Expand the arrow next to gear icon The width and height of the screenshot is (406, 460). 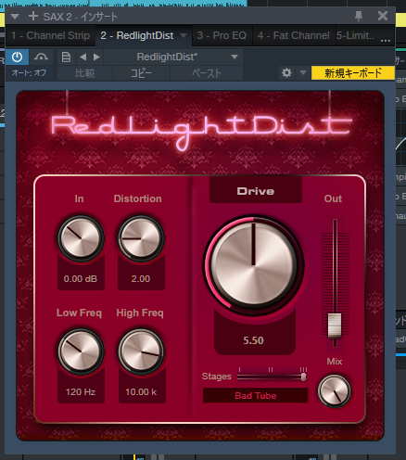pyautogui.click(x=303, y=73)
